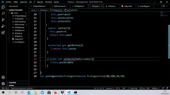This screenshot has width=170, height=95.
Task: Go to line via Lín. 23, col. 14
Action: pos(99,88)
